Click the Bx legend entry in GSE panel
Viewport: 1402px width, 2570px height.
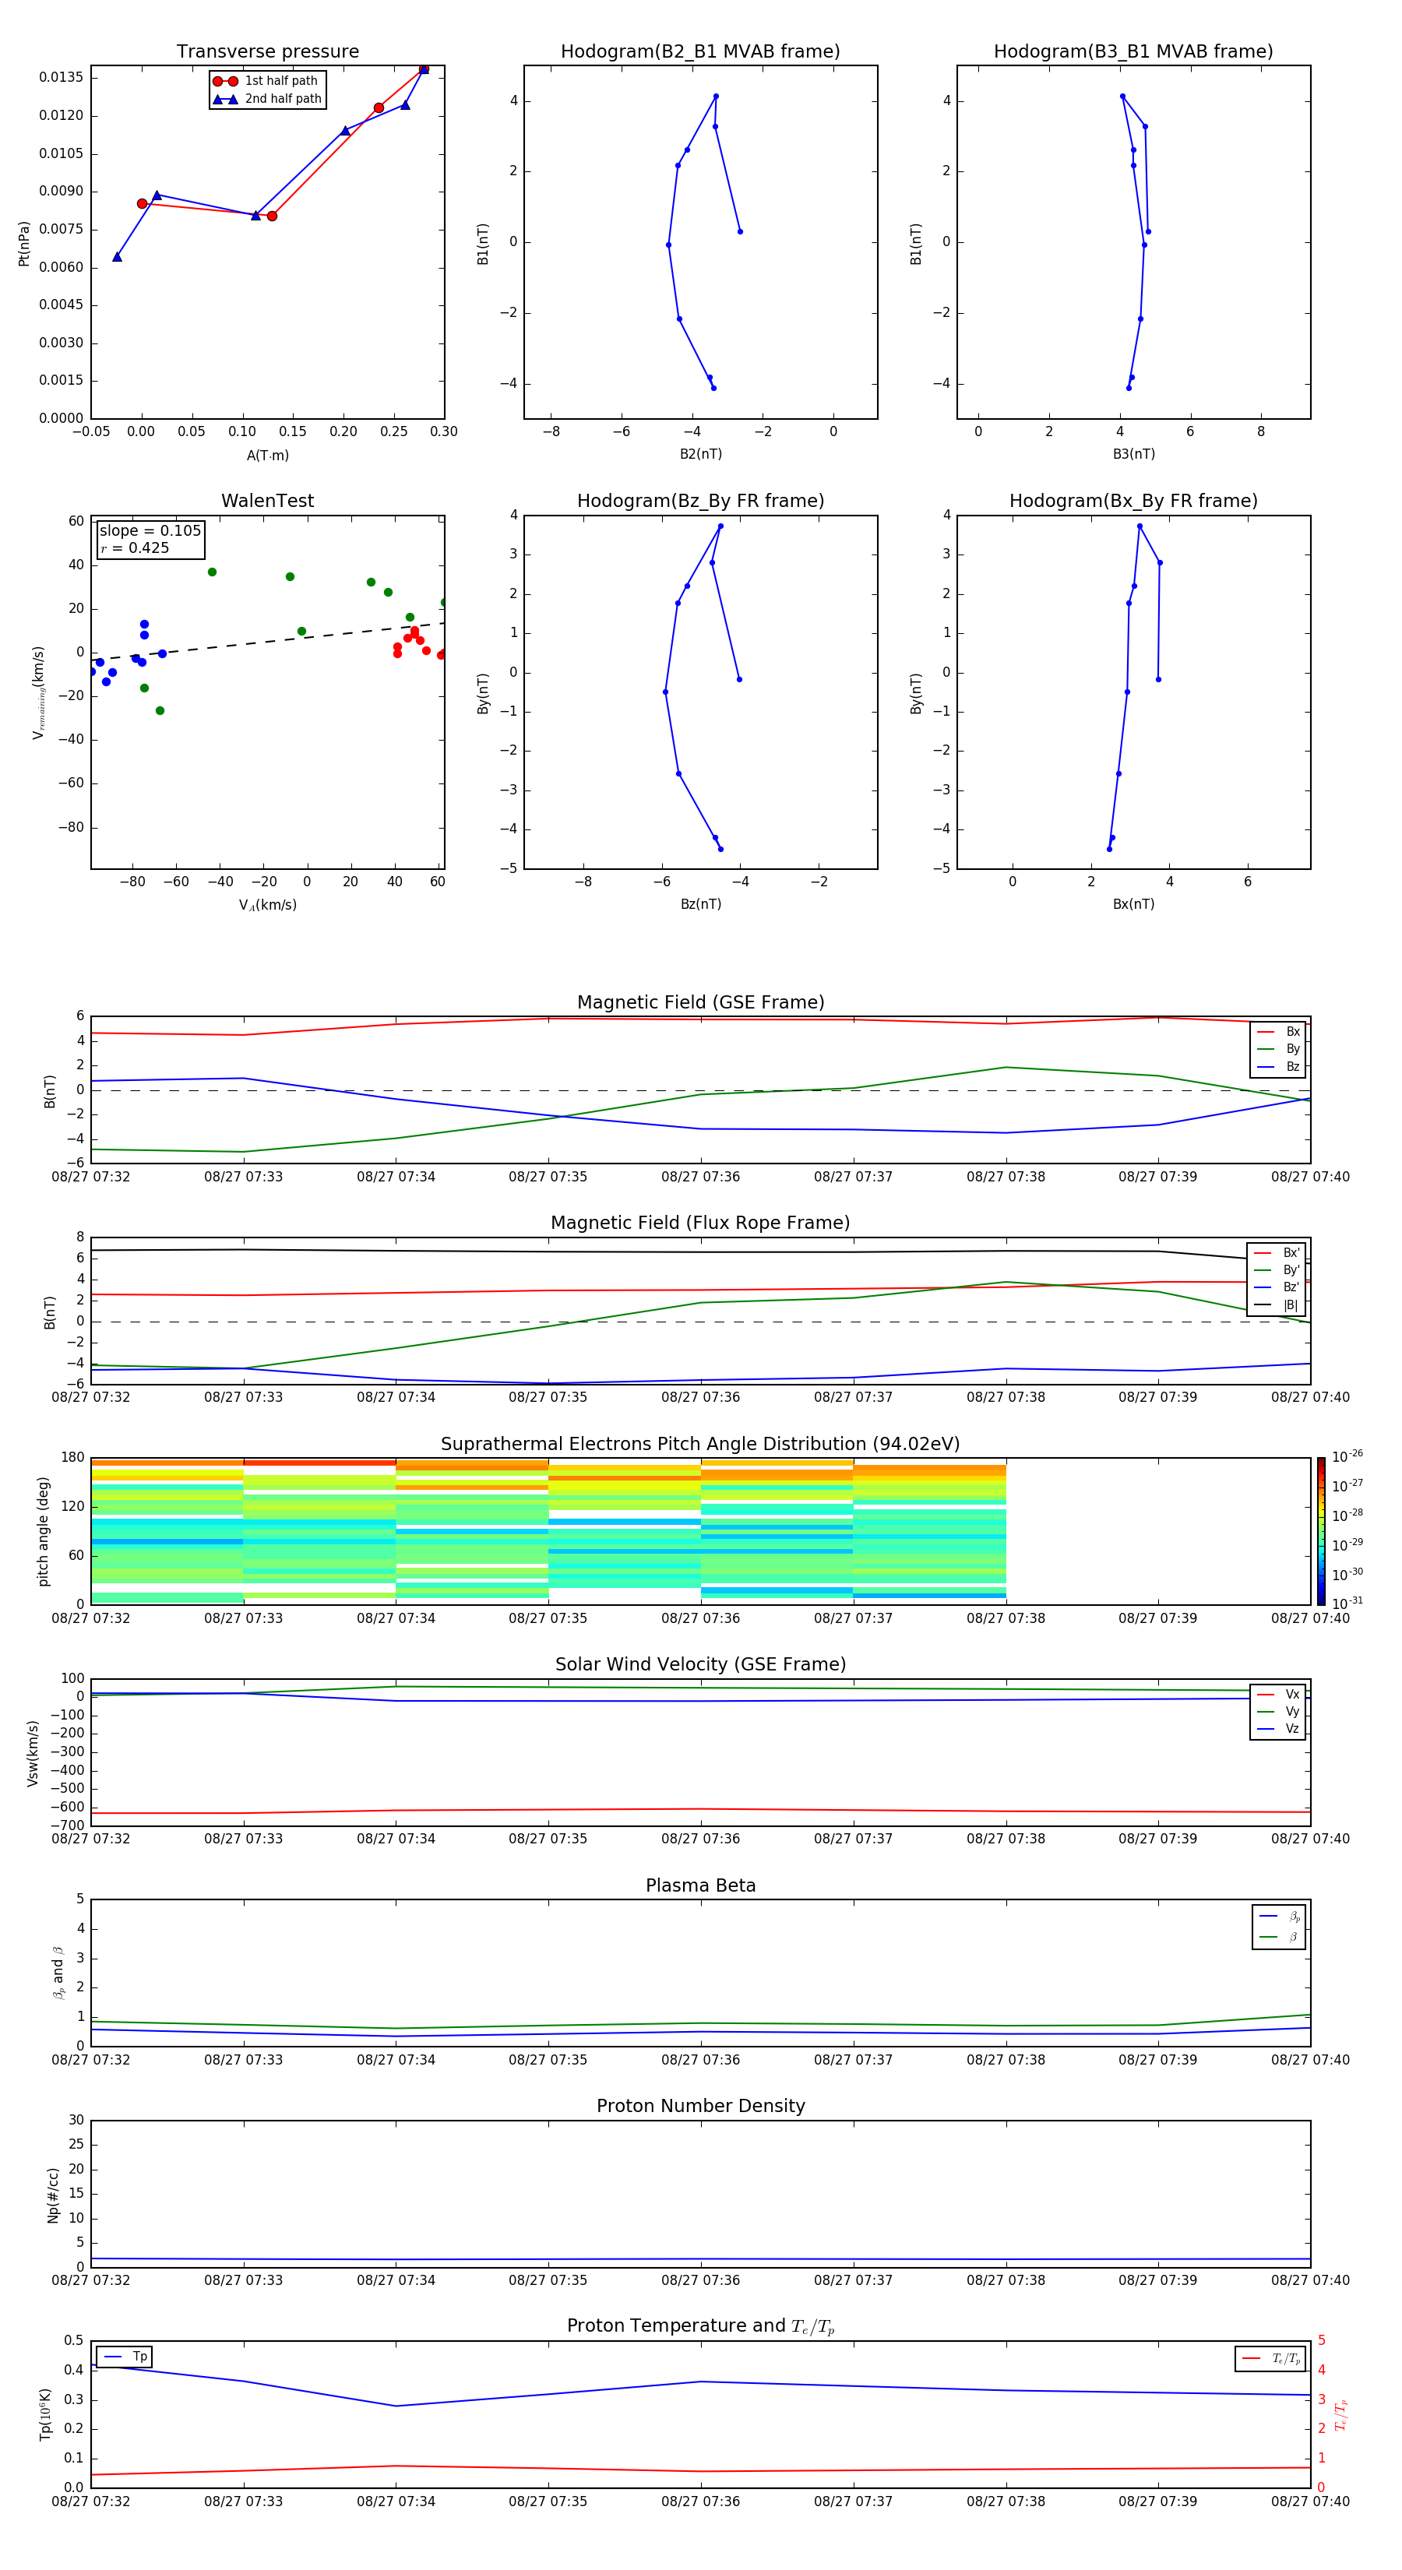(1278, 1032)
